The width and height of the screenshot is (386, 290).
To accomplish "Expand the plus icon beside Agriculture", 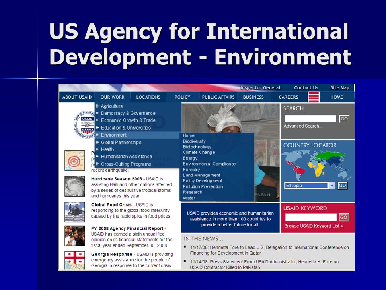I will click(x=97, y=106).
